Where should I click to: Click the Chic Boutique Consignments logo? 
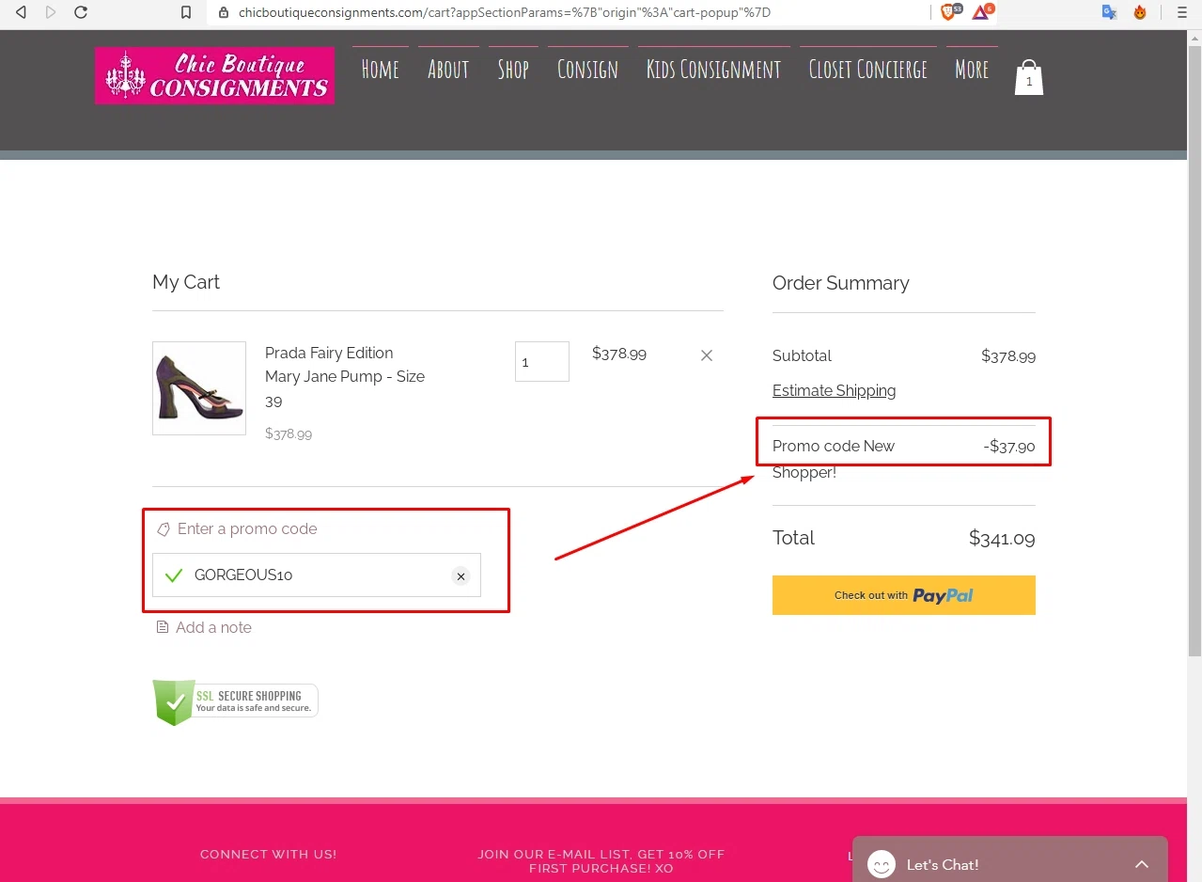click(214, 76)
